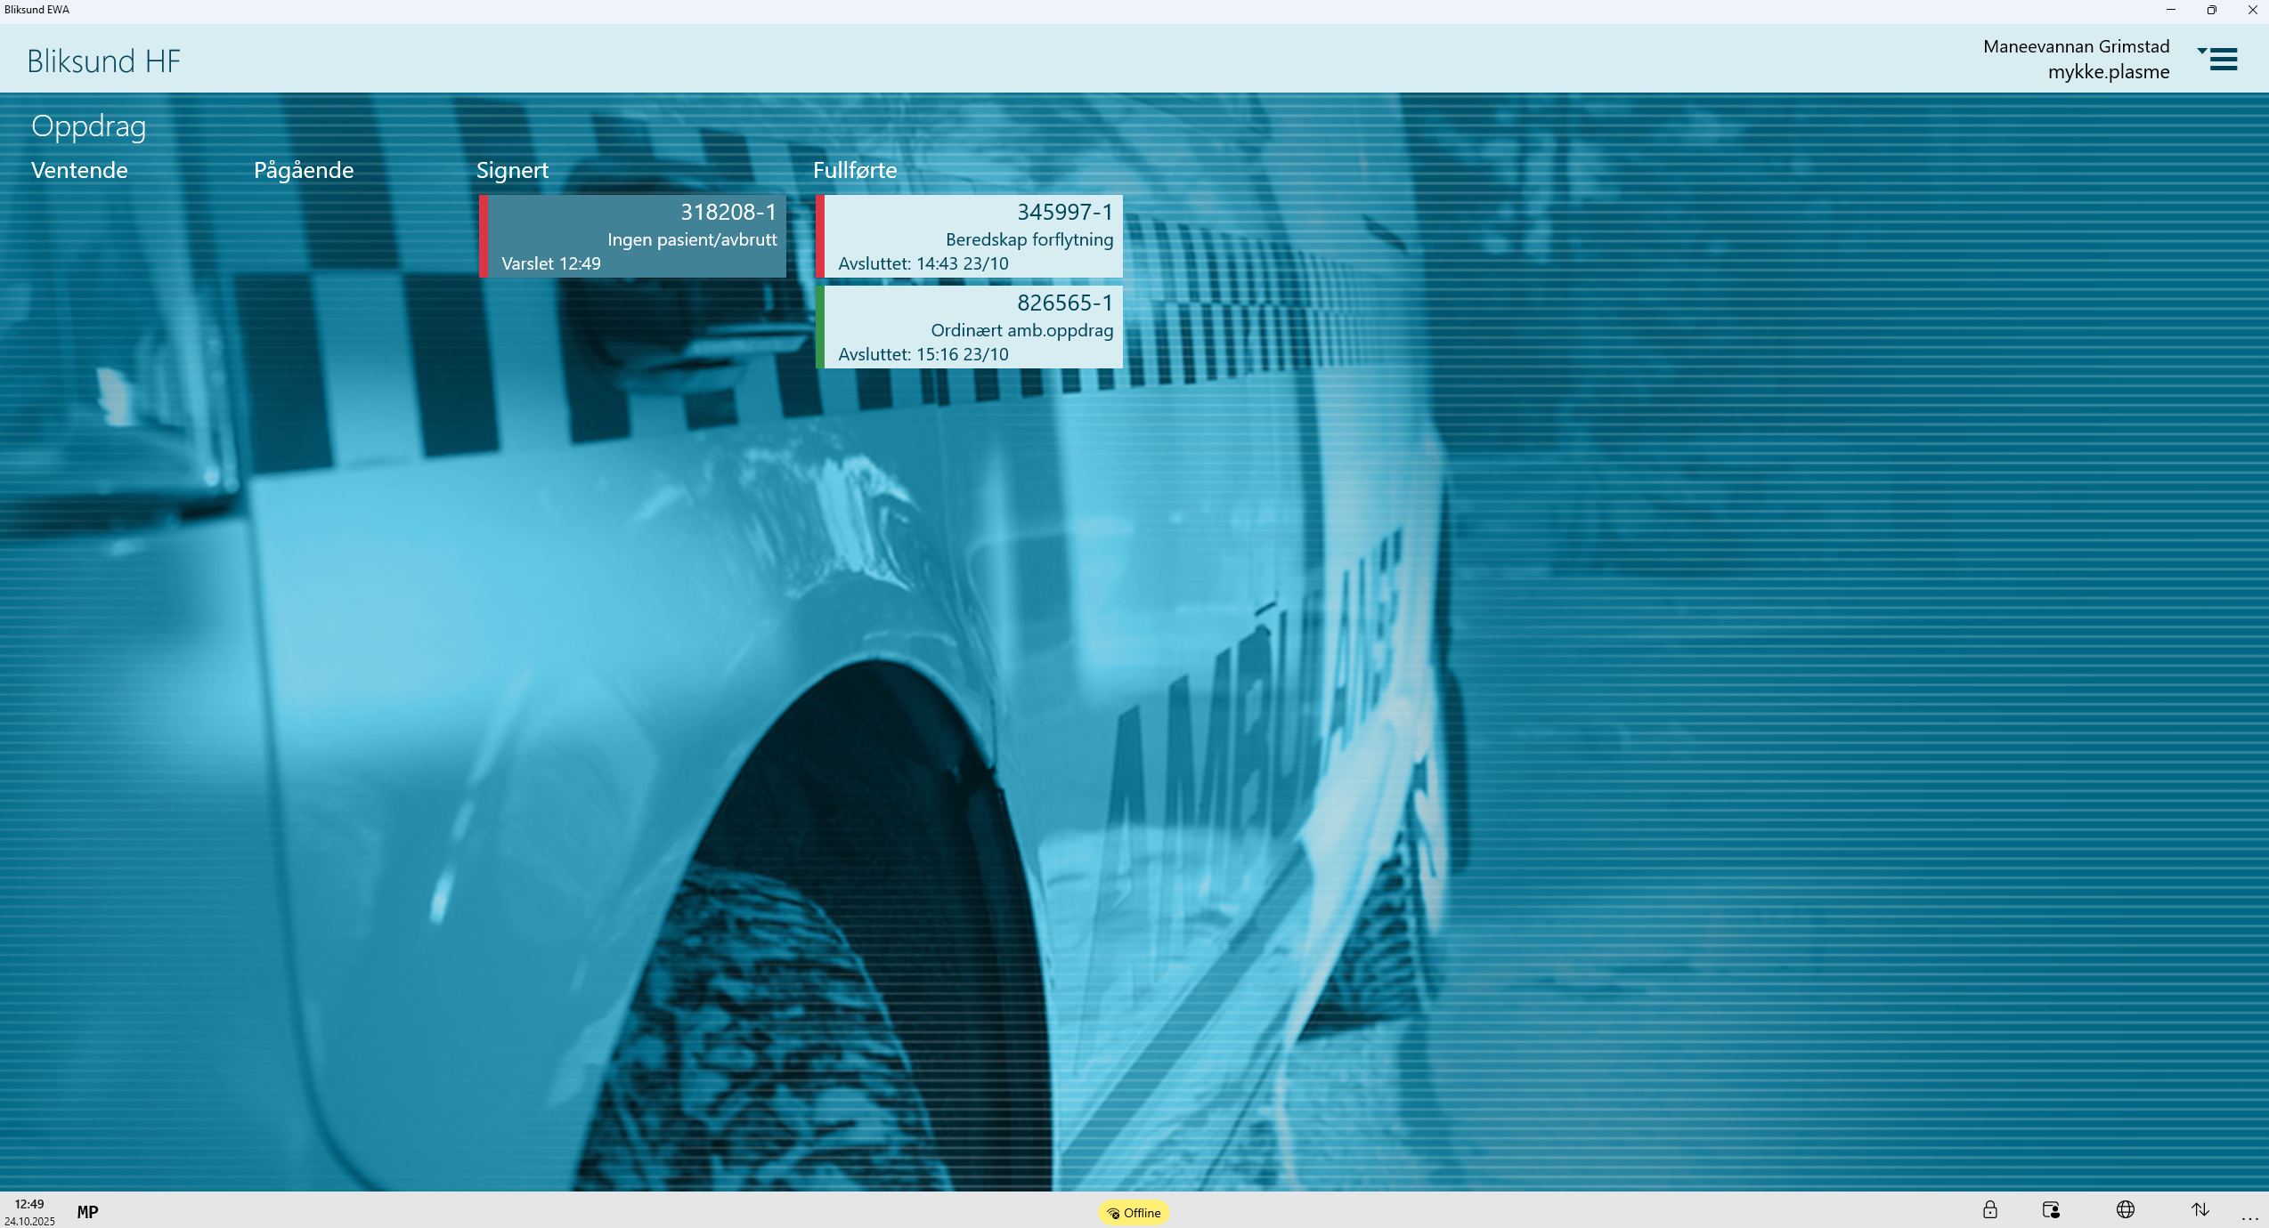Click the clock showing 12:49 in status bar
This screenshot has height=1228, width=2269.
(x=29, y=1204)
